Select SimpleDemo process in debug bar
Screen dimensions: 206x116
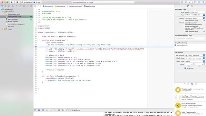click(x=75, y=110)
